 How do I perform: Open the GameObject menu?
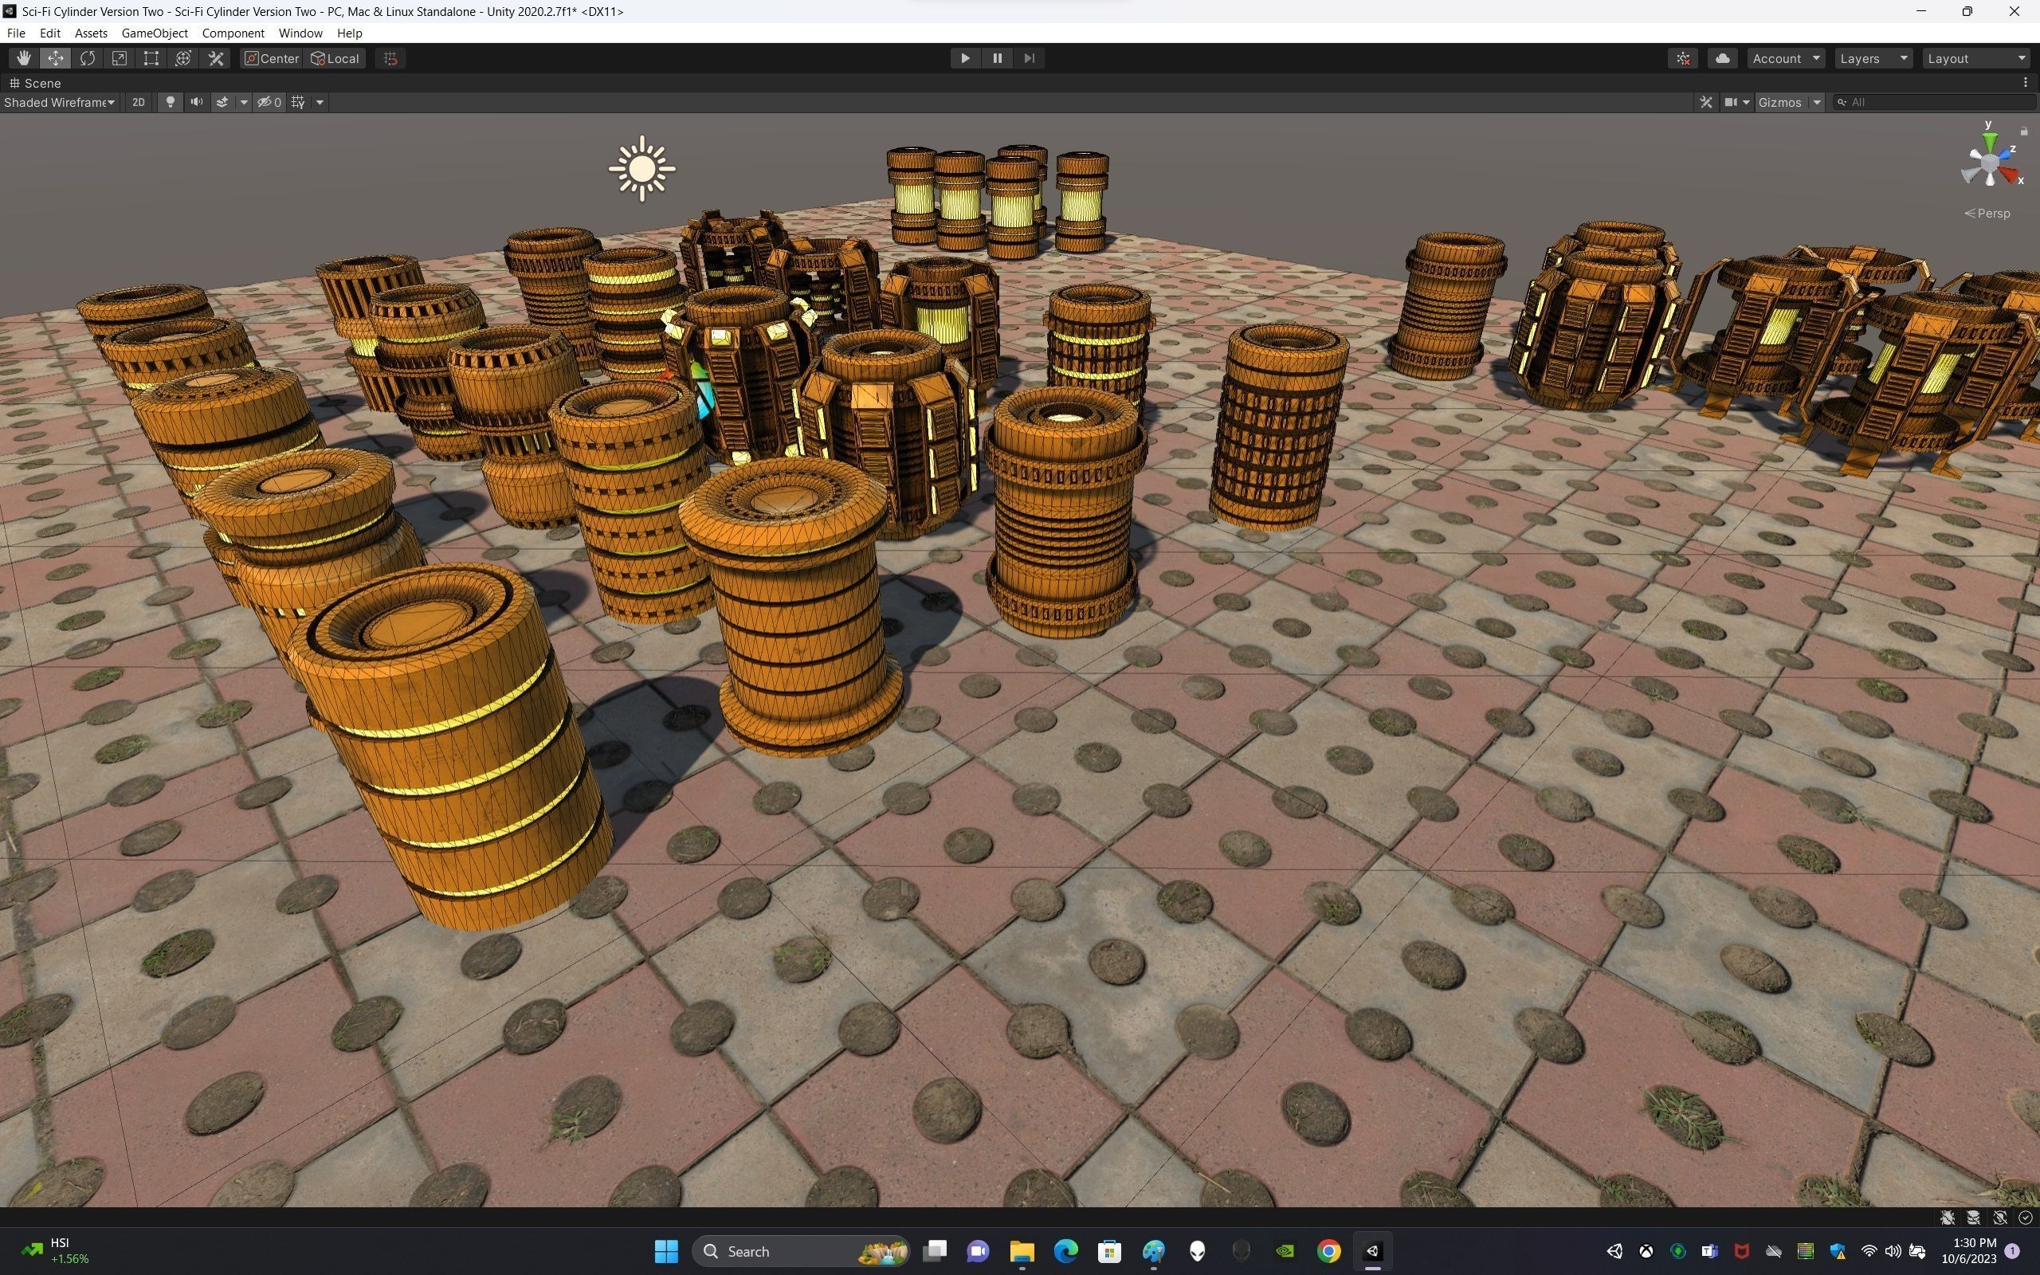(155, 33)
